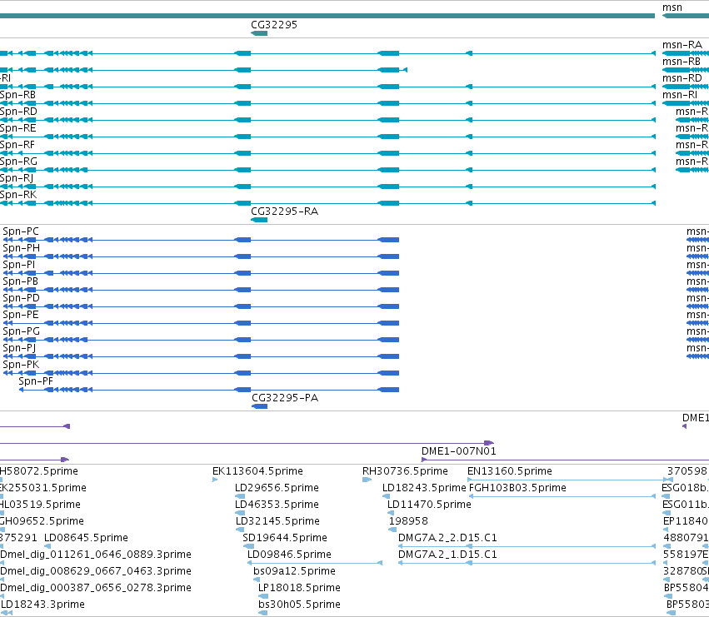Viewport: 709px width, 617px height.
Task: Open transcript label Spn-RE
Action: pos(18,129)
